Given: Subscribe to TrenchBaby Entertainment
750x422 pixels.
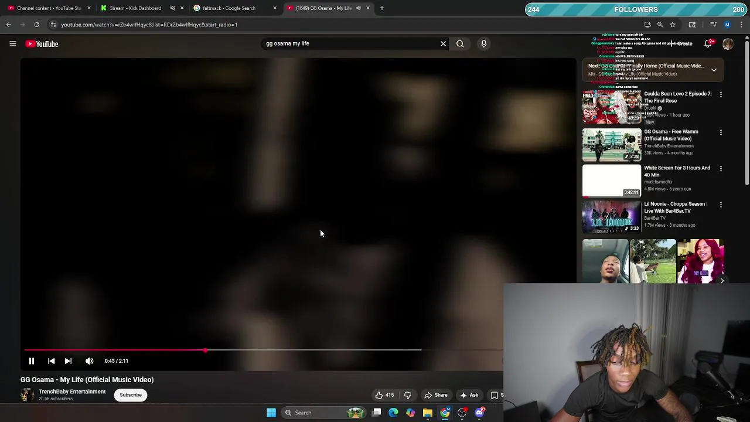Looking at the screenshot, I should 131,395.
